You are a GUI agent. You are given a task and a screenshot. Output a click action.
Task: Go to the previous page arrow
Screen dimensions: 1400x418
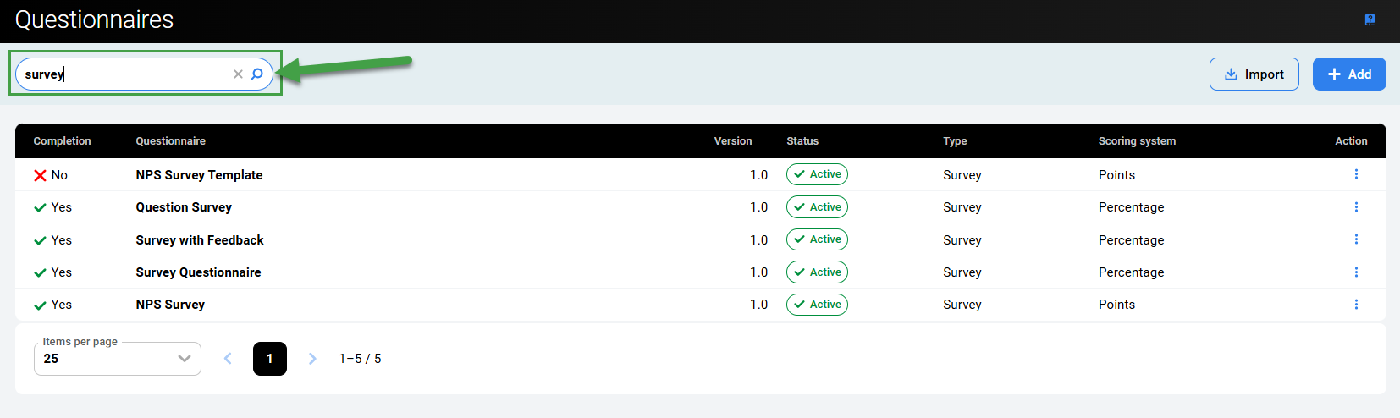click(x=228, y=359)
